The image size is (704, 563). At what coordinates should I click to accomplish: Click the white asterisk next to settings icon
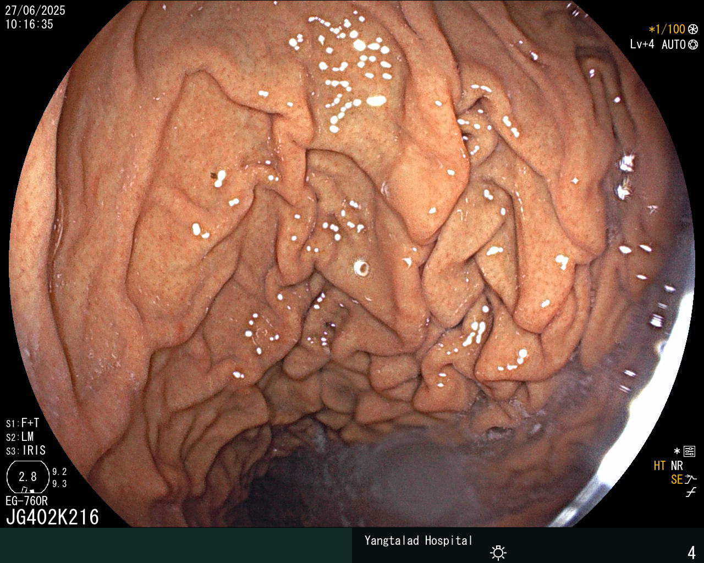[677, 451]
